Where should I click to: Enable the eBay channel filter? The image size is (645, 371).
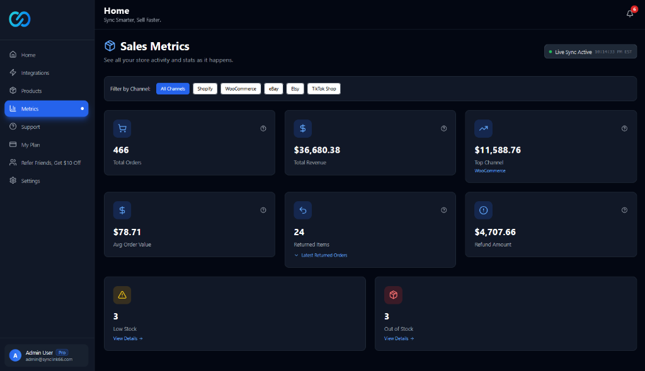point(273,89)
